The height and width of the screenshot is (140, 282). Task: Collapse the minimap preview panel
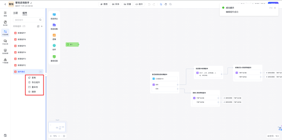[57, 120]
